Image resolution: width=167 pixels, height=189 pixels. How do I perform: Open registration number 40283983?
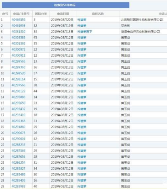pos(18,187)
